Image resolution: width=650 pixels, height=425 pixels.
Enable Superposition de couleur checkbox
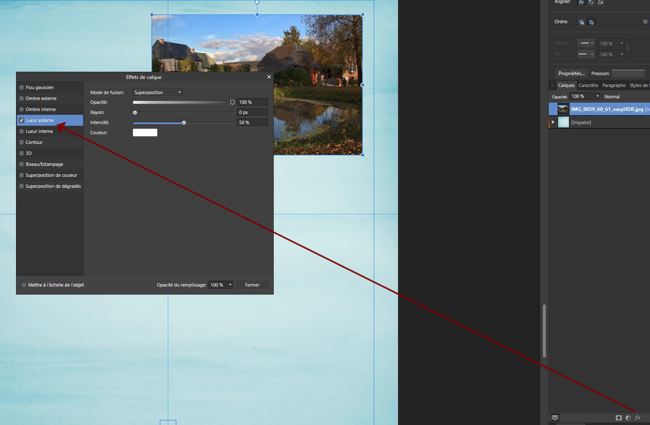pos(22,175)
